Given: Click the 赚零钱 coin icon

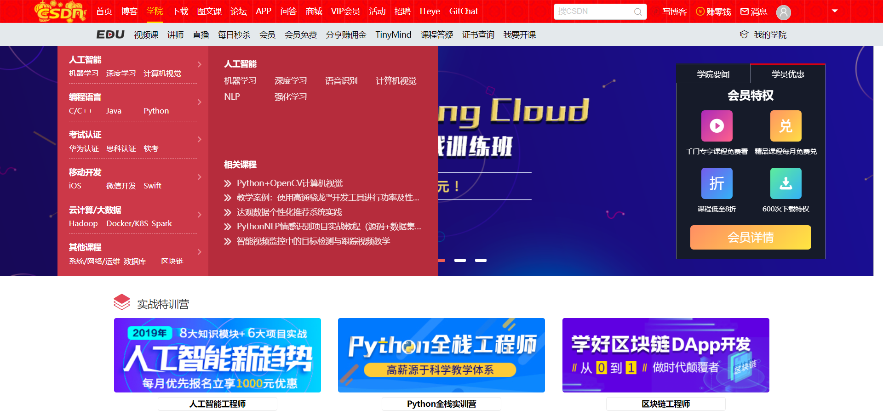Looking at the screenshot, I should pos(700,11).
